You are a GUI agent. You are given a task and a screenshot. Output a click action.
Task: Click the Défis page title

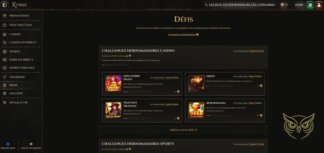(x=184, y=19)
